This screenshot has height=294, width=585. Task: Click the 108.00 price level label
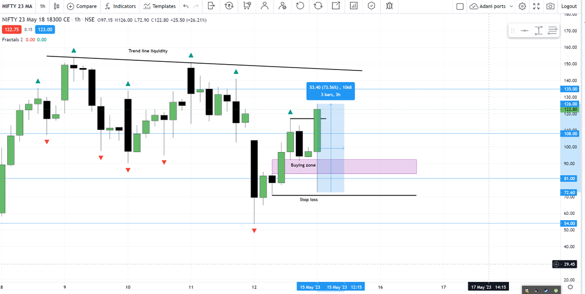(569, 133)
